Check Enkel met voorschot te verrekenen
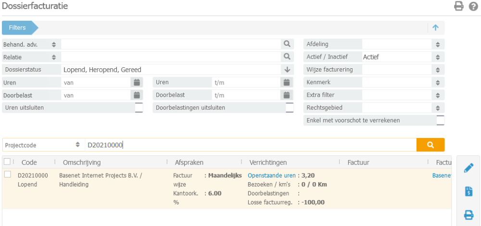The image size is (481, 226). coord(440,120)
